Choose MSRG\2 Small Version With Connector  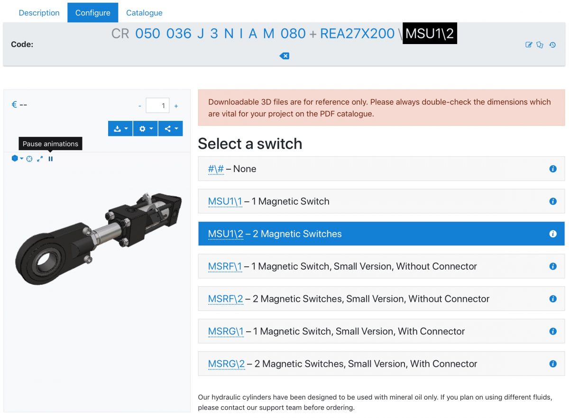(382, 364)
